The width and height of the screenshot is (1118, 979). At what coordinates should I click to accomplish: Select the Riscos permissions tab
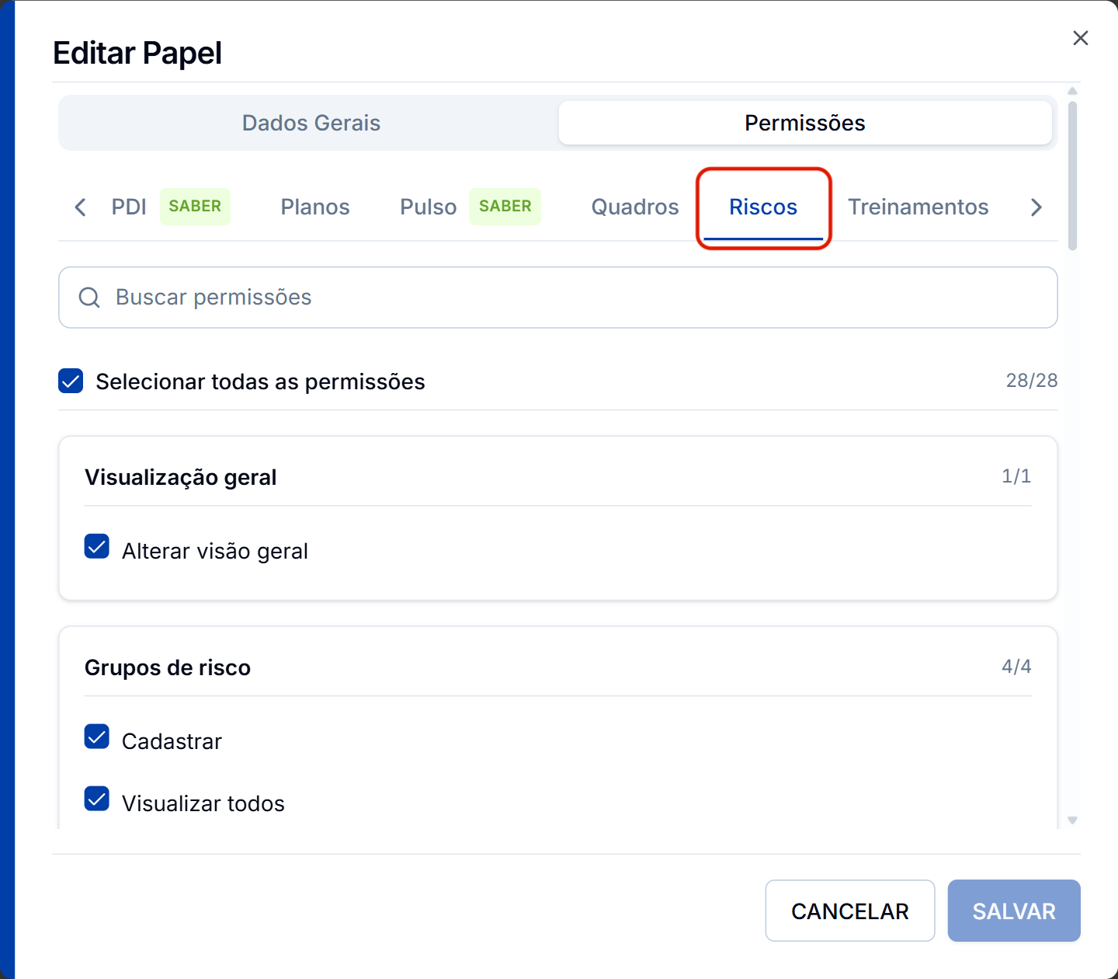(763, 207)
